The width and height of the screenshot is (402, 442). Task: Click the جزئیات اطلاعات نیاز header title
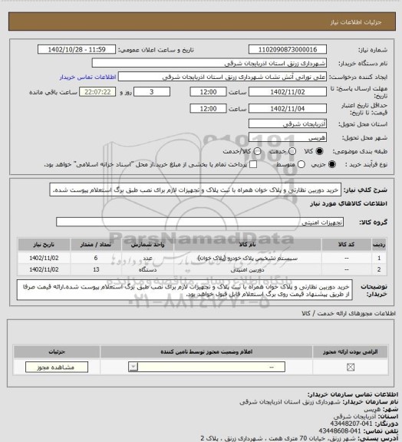tap(356, 22)
